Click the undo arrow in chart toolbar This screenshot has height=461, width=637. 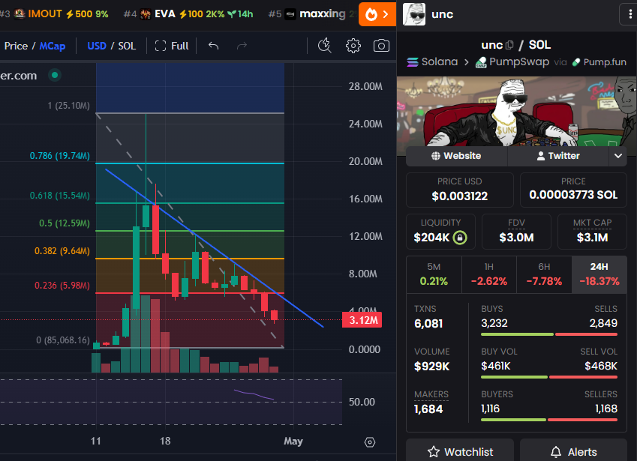click(x=213, y=46)
